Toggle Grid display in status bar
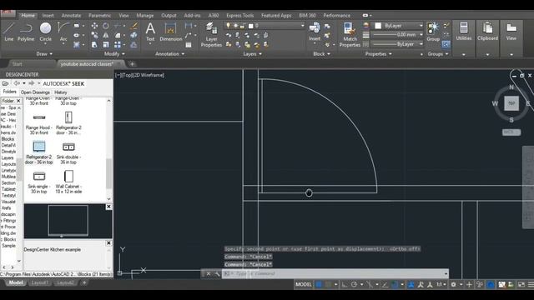 (x=319, y=284)
